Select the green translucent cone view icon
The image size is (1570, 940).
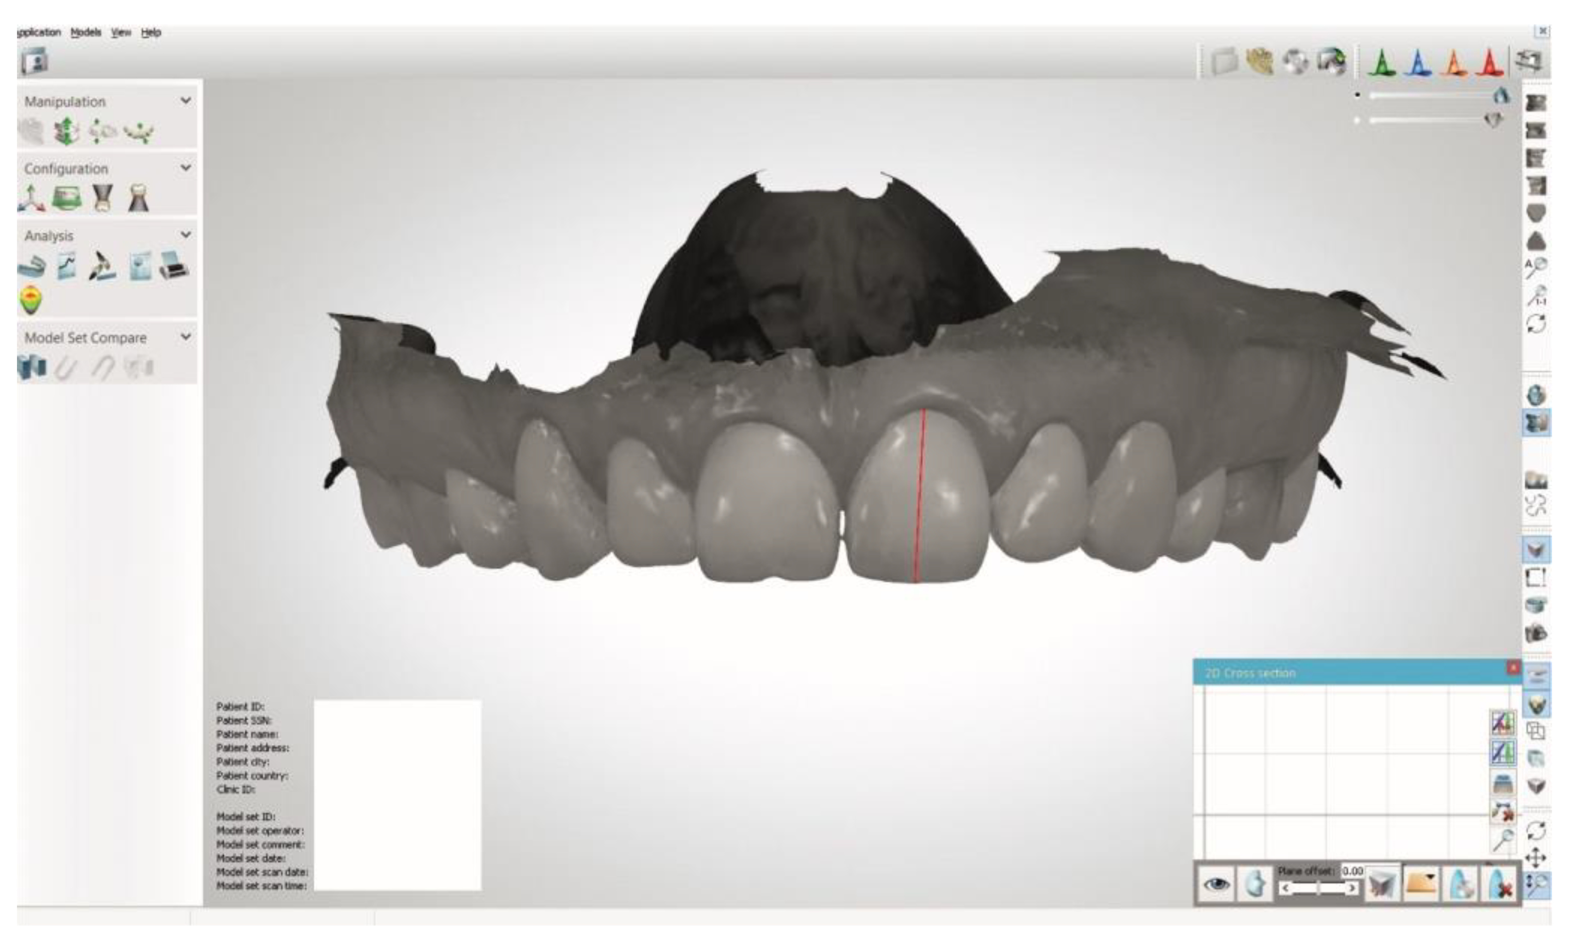coord(1382,63)
